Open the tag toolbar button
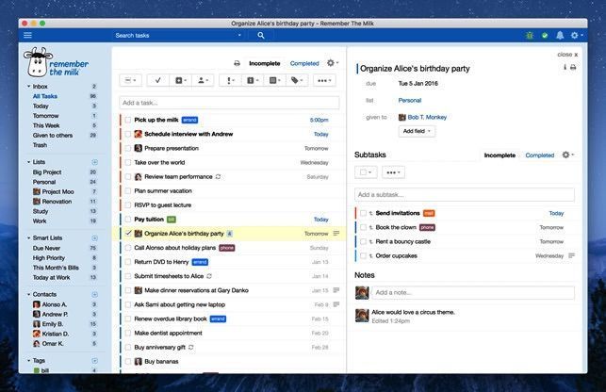The width and height of the screenshot is (606, 392). click(297, 80)
